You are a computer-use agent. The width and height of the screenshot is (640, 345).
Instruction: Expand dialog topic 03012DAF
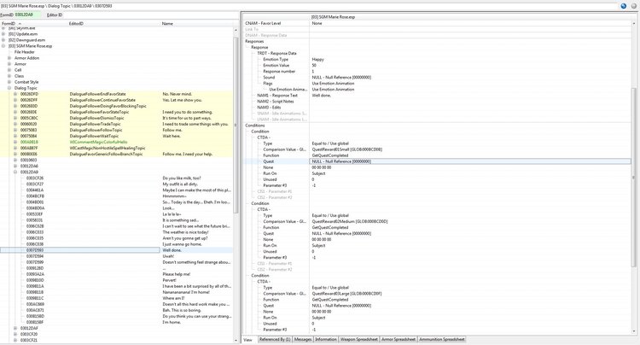15,328
